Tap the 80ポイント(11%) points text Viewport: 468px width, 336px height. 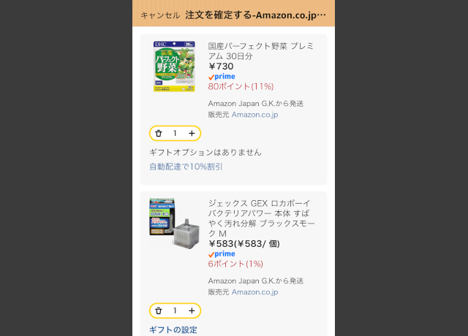click(241, 86)
